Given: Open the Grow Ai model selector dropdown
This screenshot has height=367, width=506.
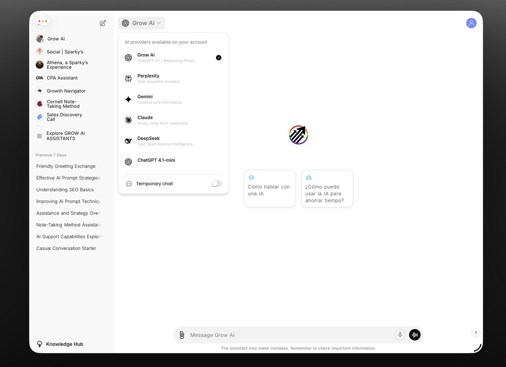Looking at the screenshot, I should click(142, 23).
